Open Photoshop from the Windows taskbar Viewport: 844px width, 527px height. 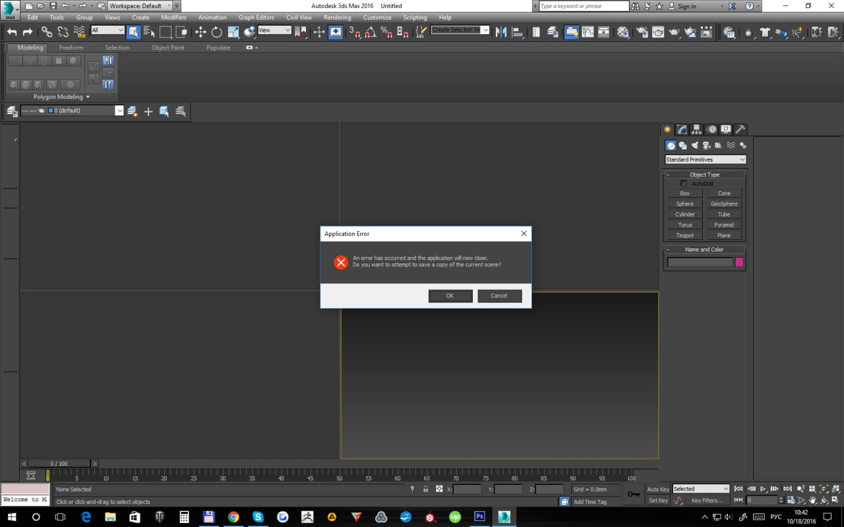point(480,517)
